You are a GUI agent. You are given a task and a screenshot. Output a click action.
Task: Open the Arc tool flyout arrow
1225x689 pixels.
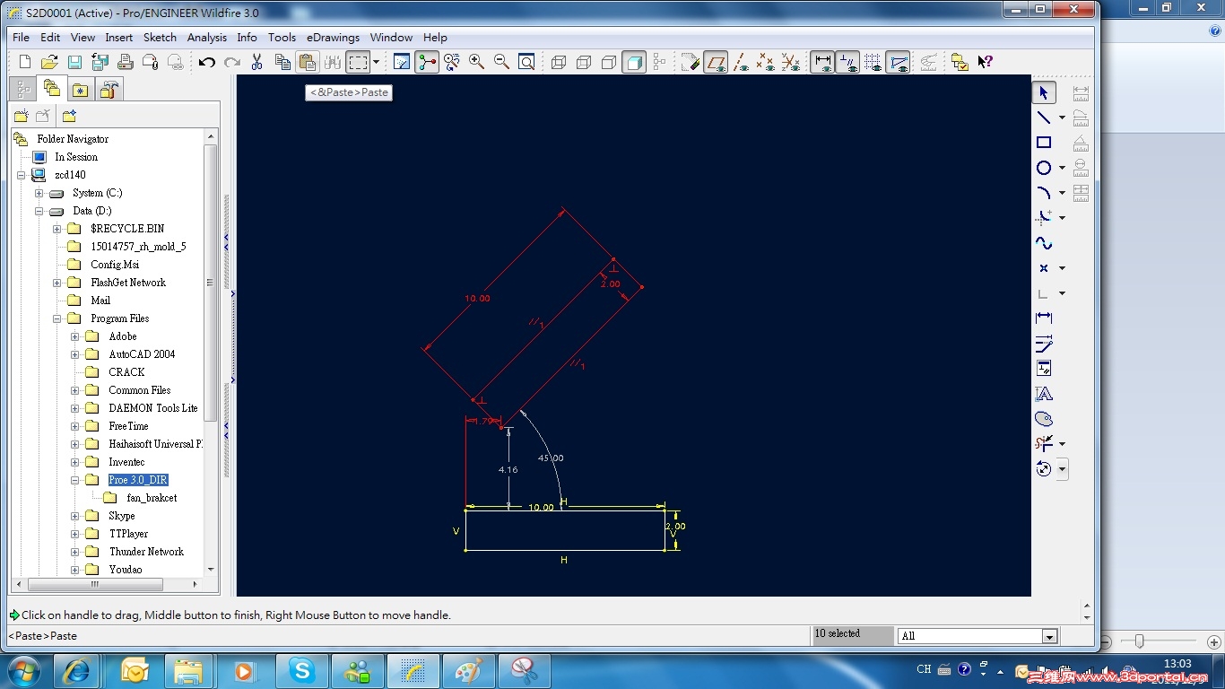point(1063,193)
